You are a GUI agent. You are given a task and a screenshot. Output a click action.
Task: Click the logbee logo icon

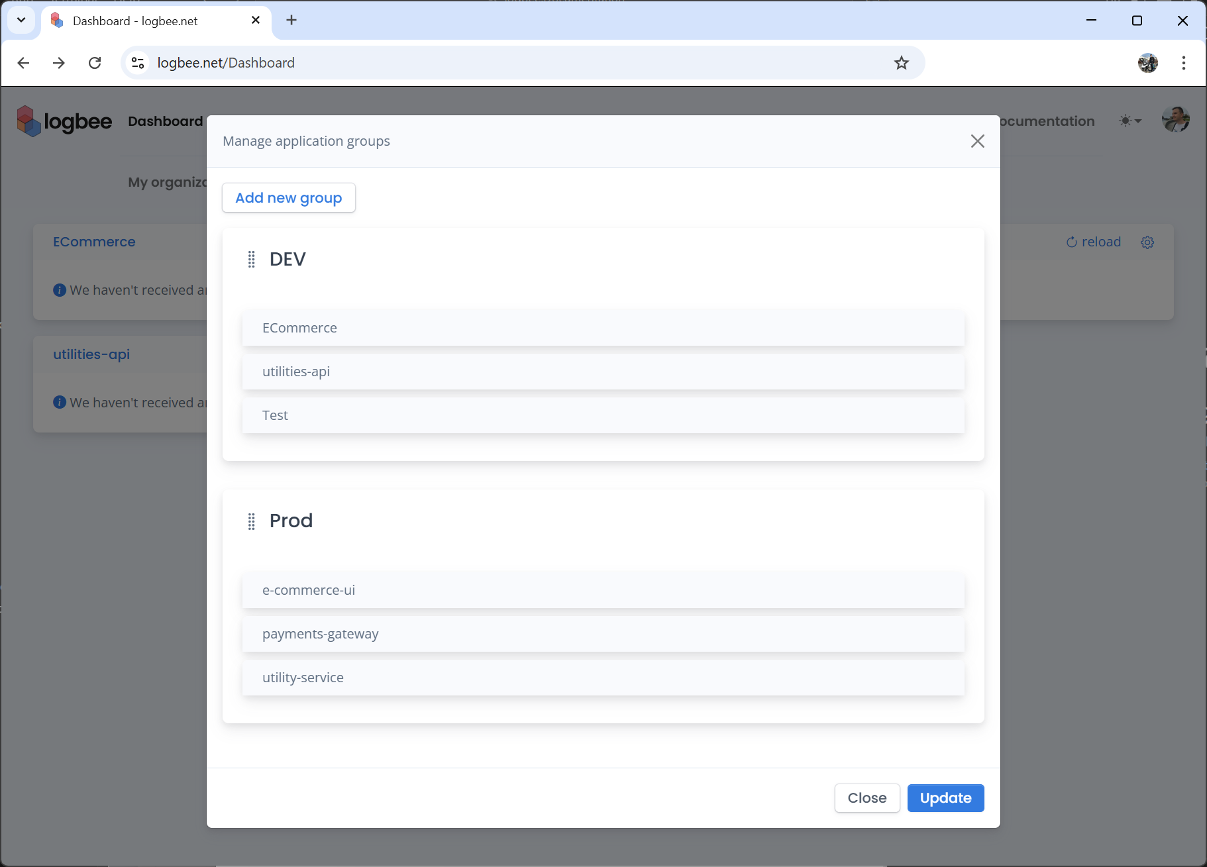coord(28,121)
